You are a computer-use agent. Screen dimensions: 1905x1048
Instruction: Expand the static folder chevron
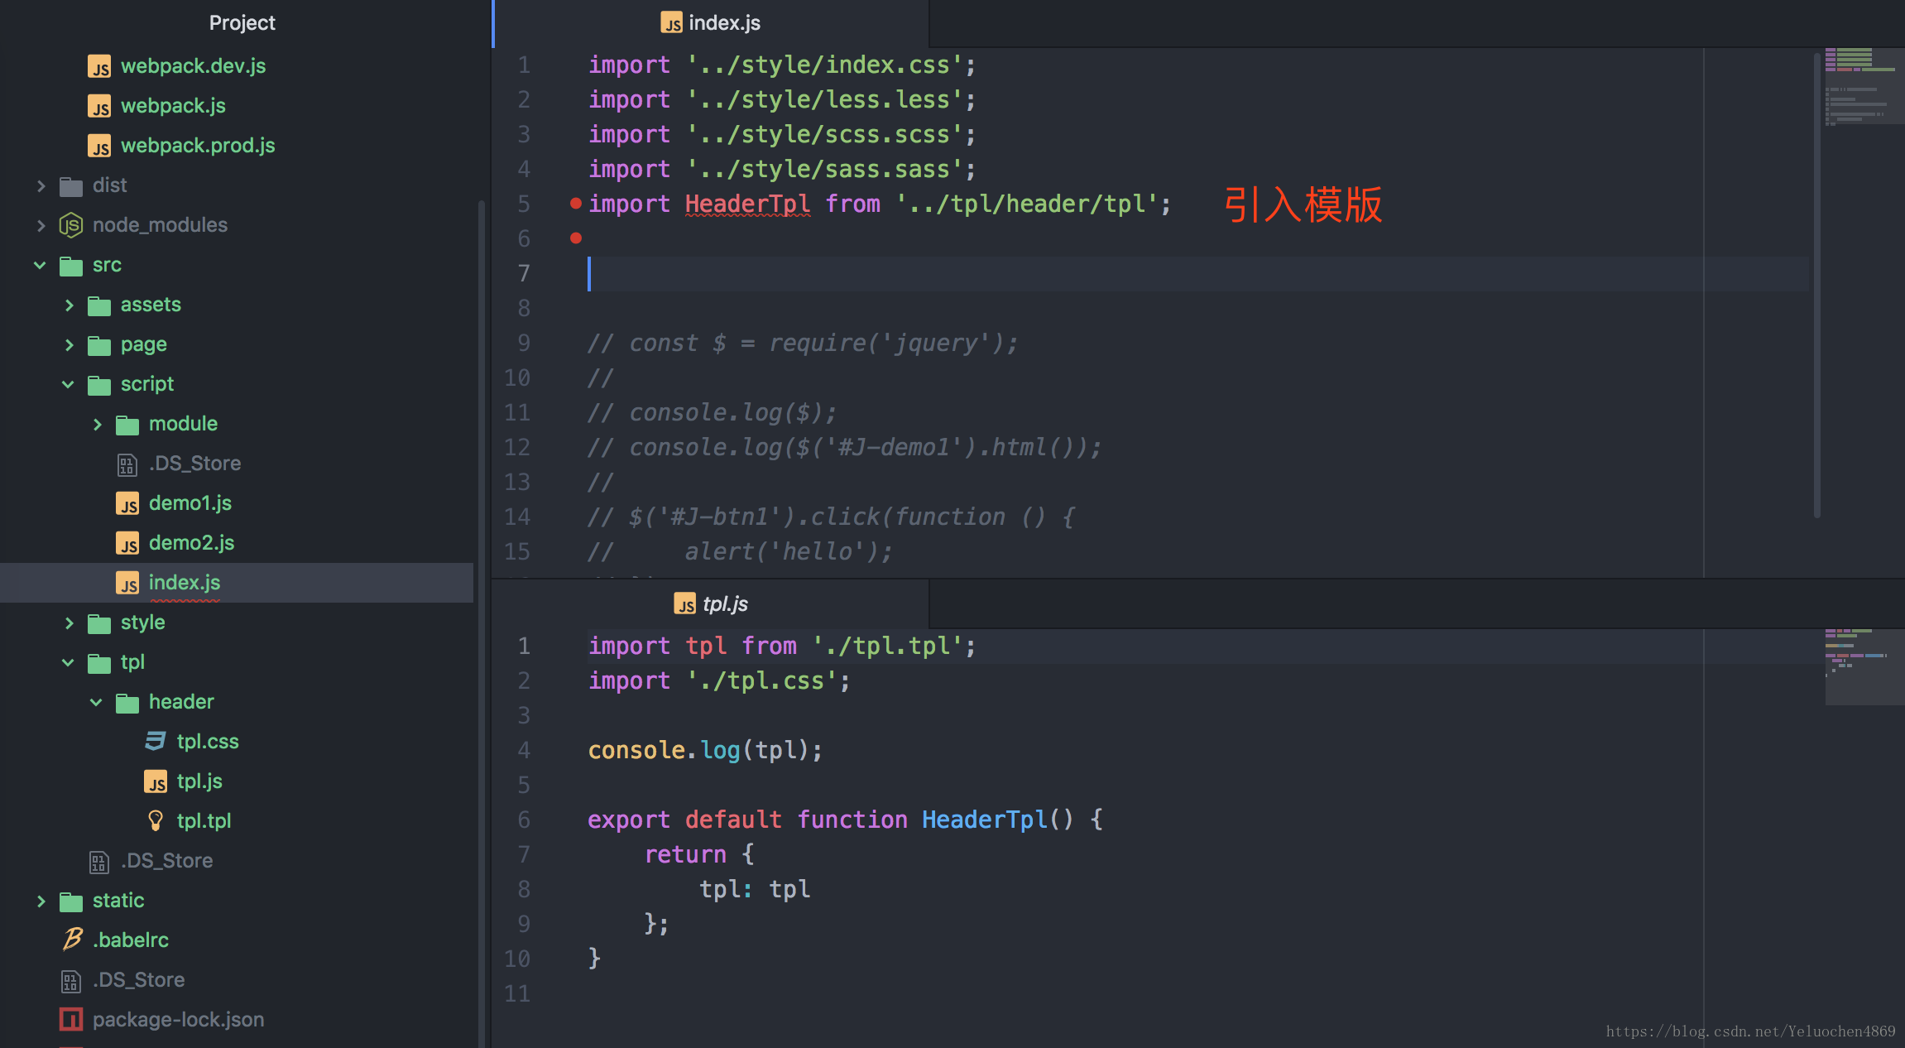[41, 901]
